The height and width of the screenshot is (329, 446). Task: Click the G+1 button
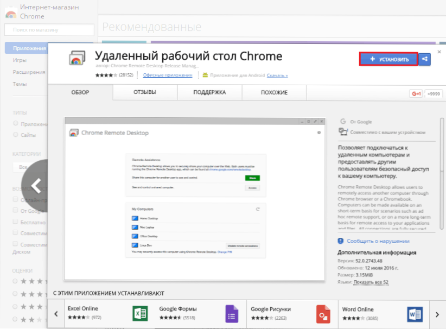click(416, 94)
